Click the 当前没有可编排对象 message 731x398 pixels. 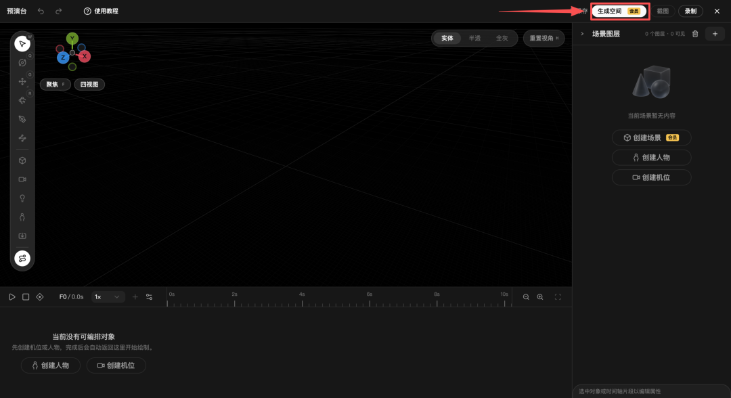pos(83,336)
